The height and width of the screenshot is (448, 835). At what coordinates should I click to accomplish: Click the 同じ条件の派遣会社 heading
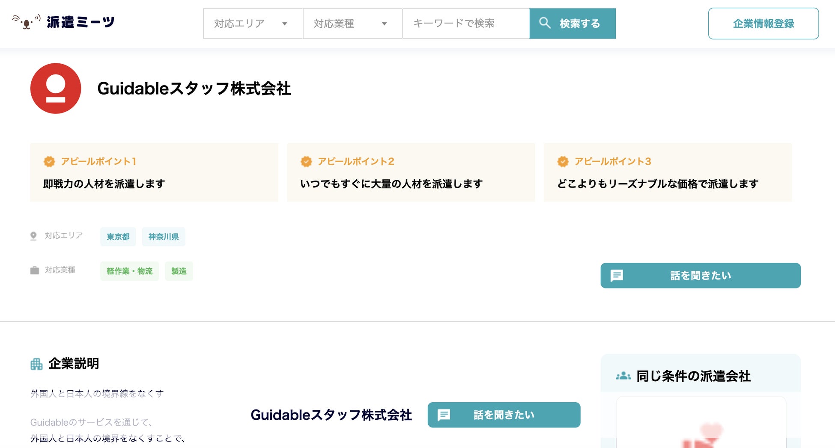[x=694, y=376]
